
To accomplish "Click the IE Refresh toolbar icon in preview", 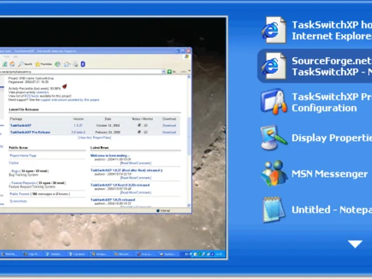I will [5, 64].
